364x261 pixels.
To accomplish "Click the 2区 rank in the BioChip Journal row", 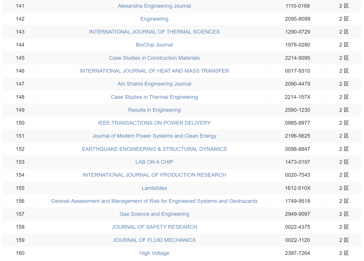I will [344, 45].
